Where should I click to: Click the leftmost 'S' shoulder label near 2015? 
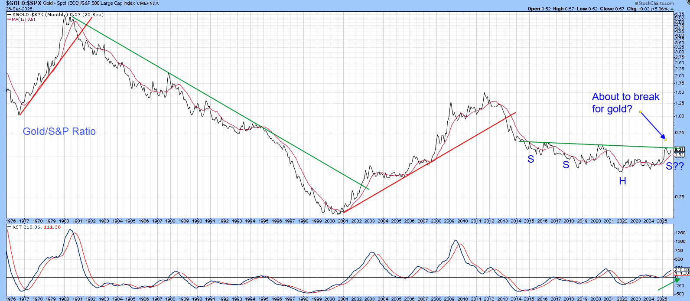click(x=531, y=159)
